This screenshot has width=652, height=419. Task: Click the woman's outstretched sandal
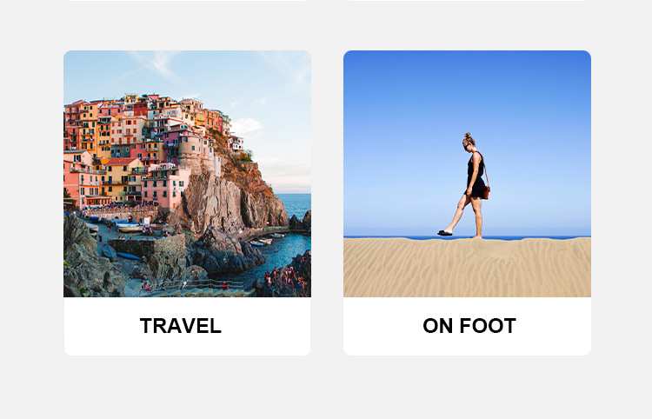444,233
